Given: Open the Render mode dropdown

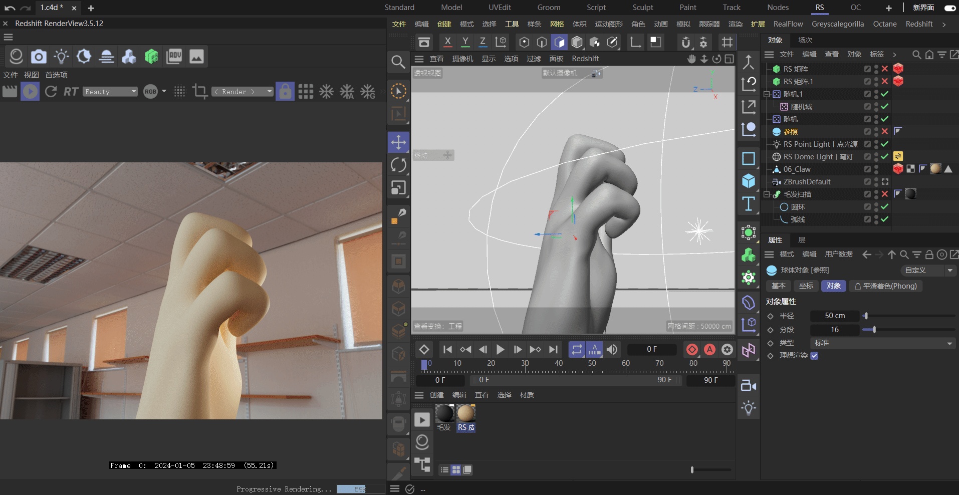Looking at the screenshot, I should pos(243,92).
